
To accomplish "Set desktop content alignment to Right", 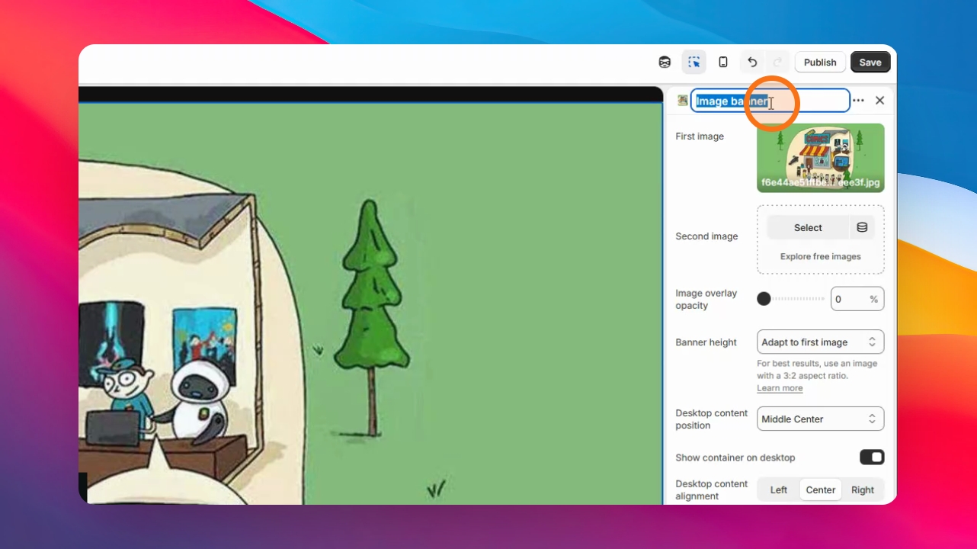I will click(863, 490).
